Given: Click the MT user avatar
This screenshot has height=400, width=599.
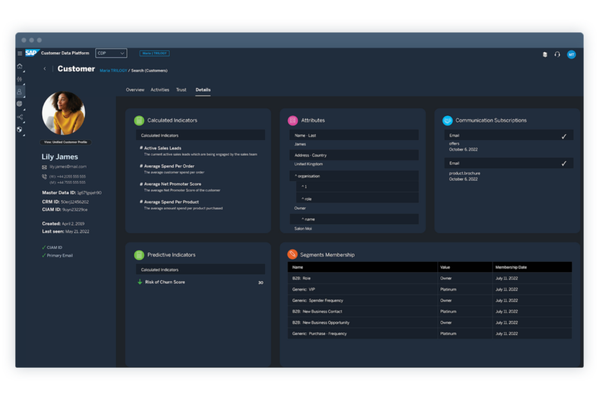Looking at the screenshot, I should click(x=571, y=54).
